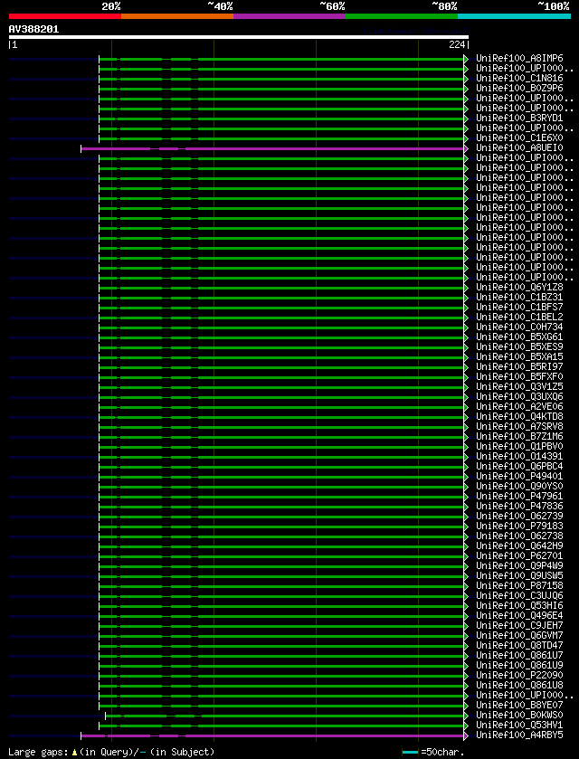Select the UniRef100_O62738 label
Image resolution: width=579 pixels, height=759 pixels.
click(x=519, y=536)
